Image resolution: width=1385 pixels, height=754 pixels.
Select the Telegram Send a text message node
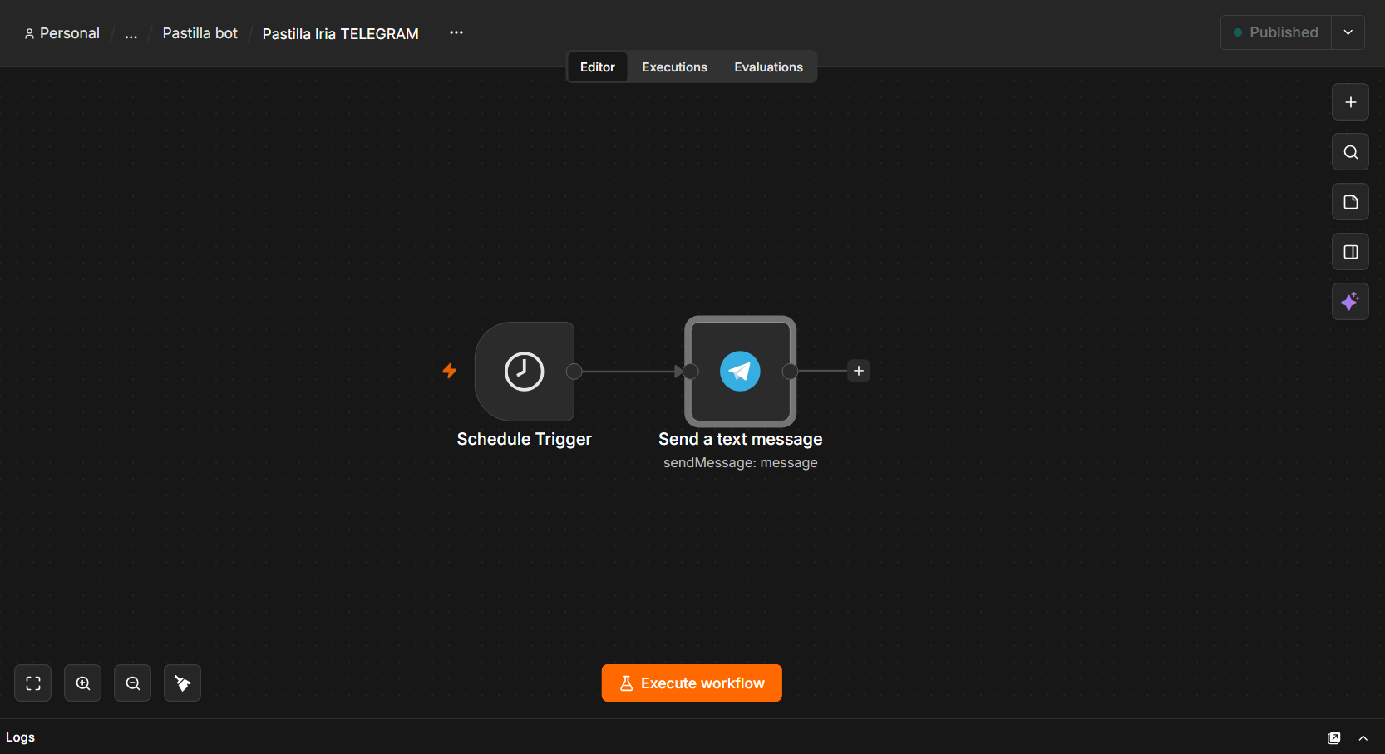740,372
